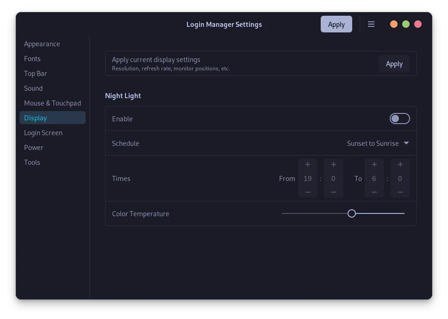This screenshot has width=448, height=319.
Task: Go to the Sound settings
Action: coord(33,88)
